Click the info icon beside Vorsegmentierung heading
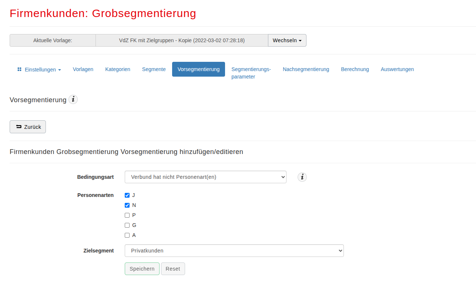The width and height of the screenshot is (476, 308). pos(73,100)
